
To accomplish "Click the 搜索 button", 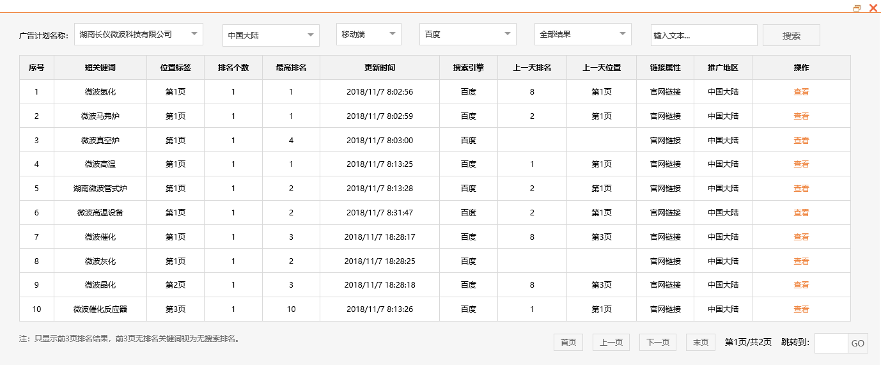I will point(791,35).
